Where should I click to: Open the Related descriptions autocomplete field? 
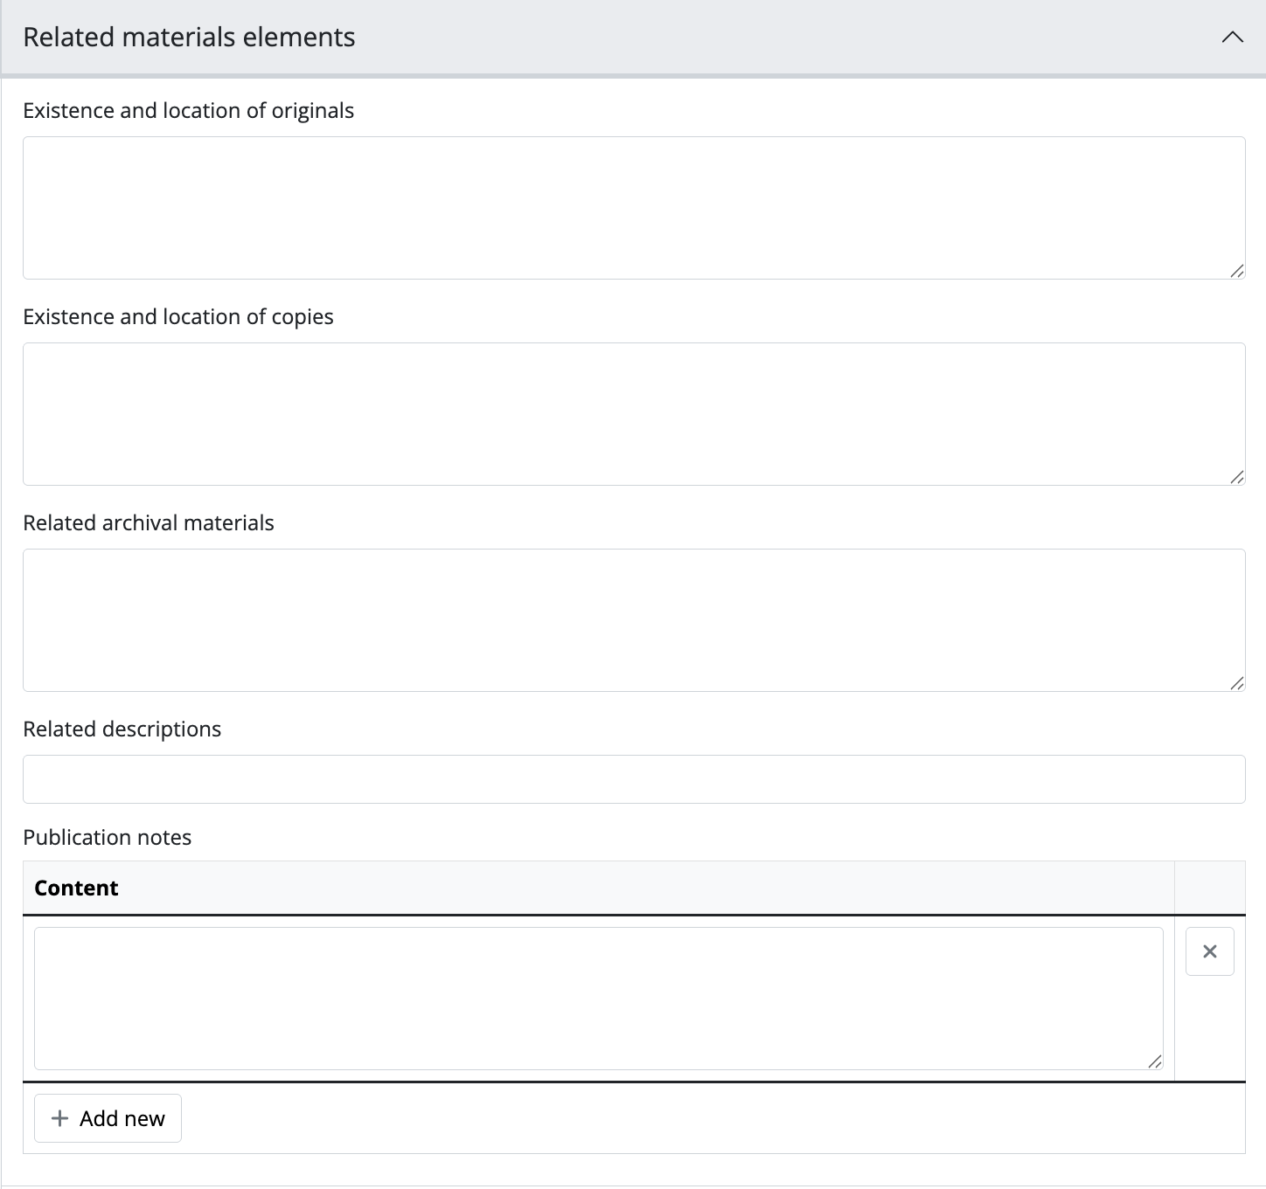633,779
